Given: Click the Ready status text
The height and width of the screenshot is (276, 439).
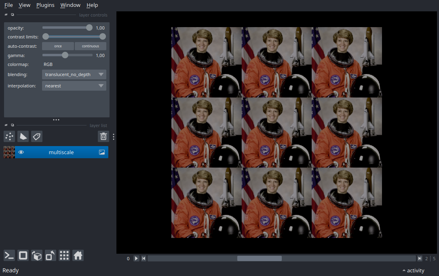Looking at the screenshot, I should pos(11,270).
